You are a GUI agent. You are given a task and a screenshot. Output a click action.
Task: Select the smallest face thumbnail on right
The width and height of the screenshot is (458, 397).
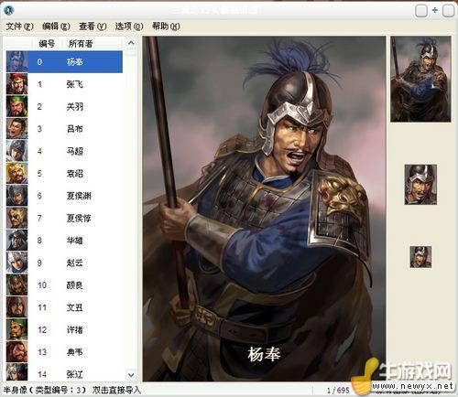pyautogui.click(x=420, y=257)
